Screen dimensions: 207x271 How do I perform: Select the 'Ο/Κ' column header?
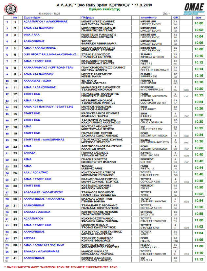tap(176, 17)
